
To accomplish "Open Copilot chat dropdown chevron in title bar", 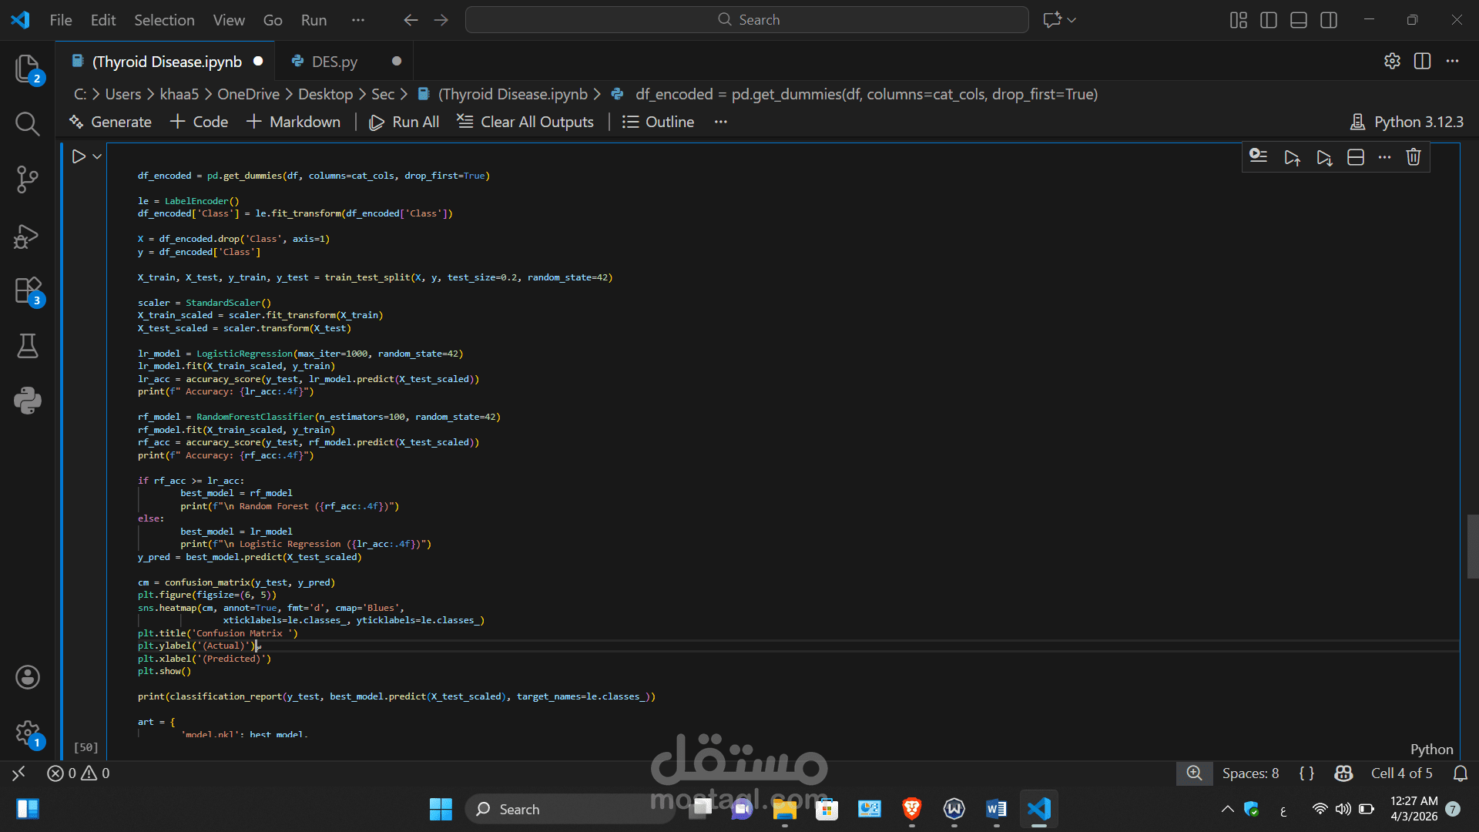I will [x=1072, y=20].
